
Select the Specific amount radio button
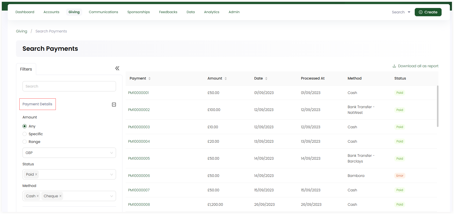(25, 134)
